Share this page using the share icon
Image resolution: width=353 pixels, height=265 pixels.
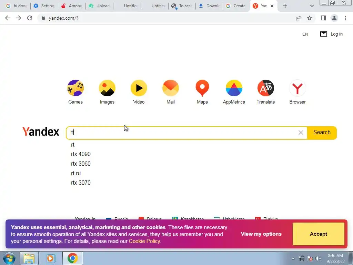pyautogui.click(x=299, y=18)
